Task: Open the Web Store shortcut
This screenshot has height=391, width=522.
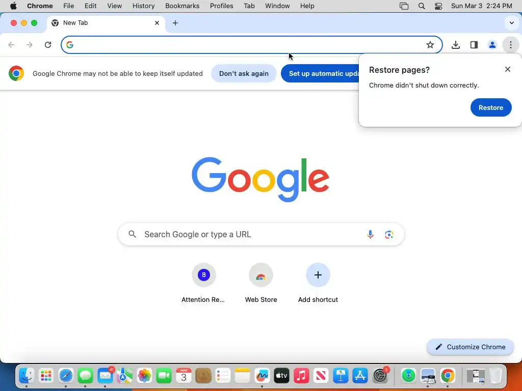Action: pos(261,283)
